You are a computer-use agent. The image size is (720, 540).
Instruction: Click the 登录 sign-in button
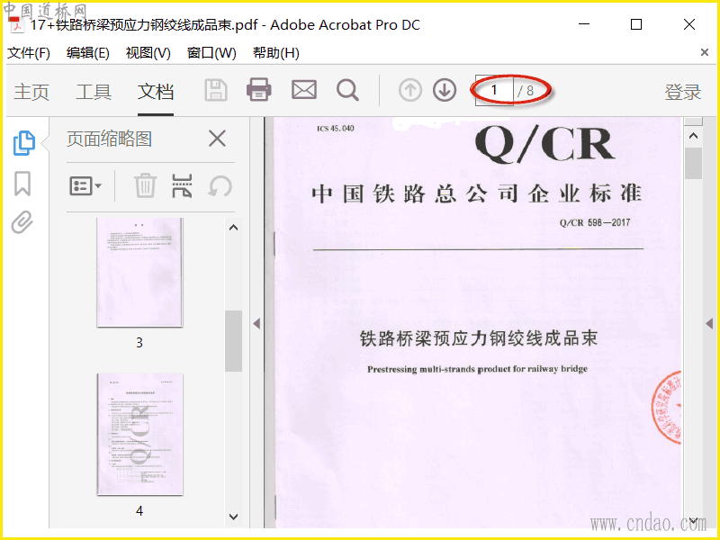coord(683,92)
